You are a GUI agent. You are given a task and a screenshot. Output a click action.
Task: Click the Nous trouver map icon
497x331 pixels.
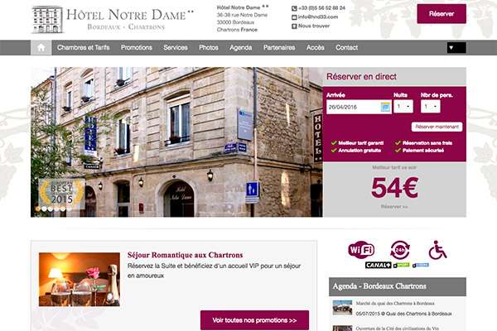coord(294,26)
